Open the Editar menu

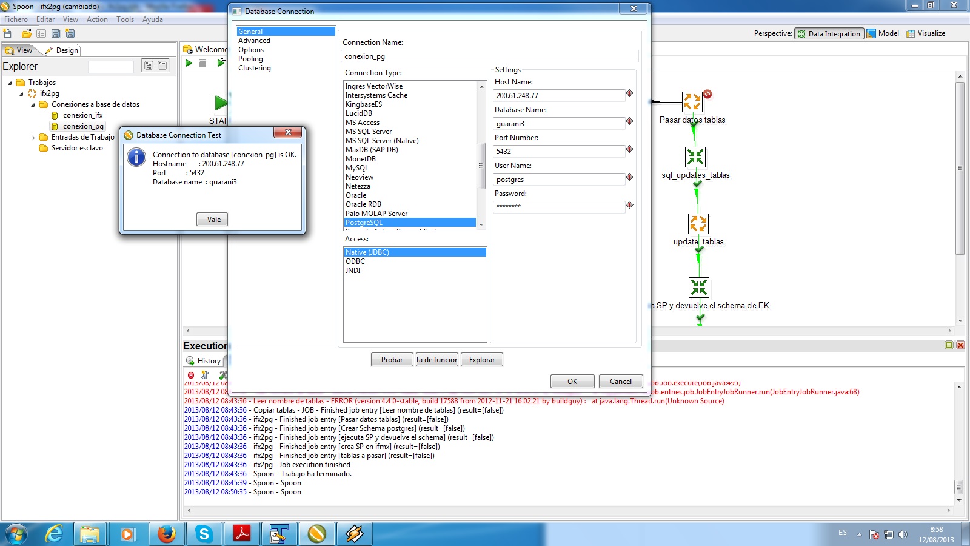click(45, 19)
